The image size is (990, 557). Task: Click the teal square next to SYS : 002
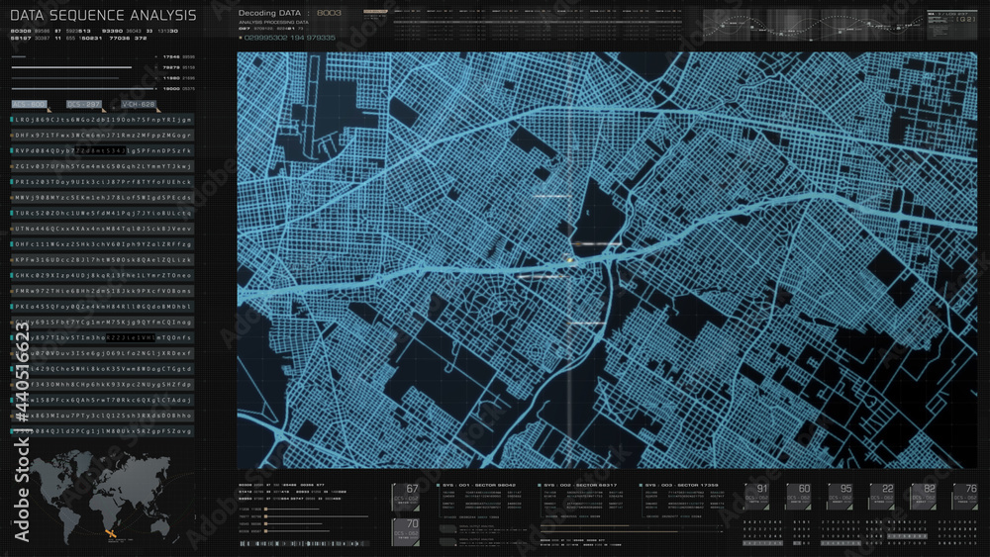[x=540, y=485]
